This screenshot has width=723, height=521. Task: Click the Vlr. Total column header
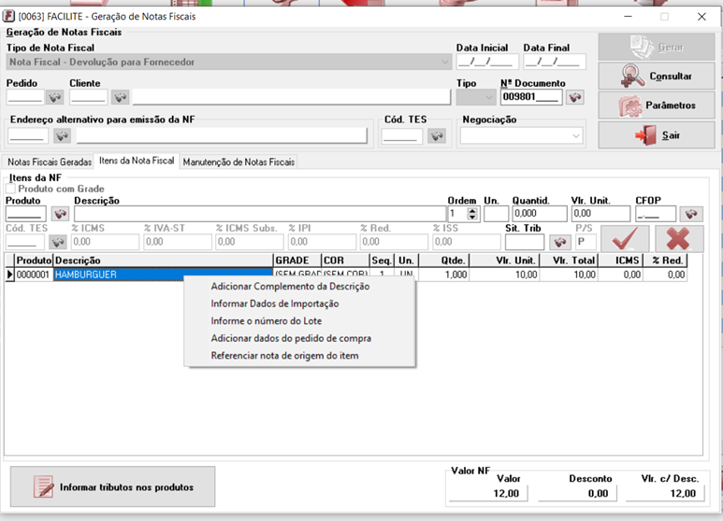point(569,260)
